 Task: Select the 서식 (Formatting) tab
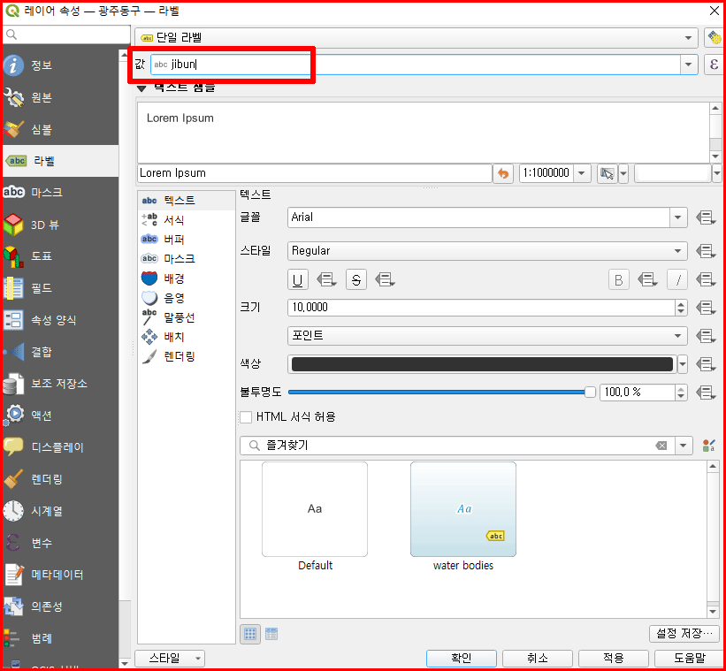pyautogui.click(x=186, y=220)
